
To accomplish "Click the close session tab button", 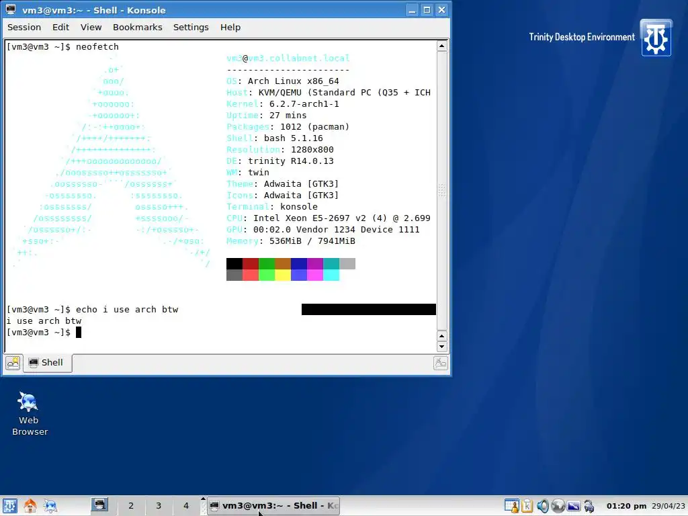I will [x=441, y=363].
